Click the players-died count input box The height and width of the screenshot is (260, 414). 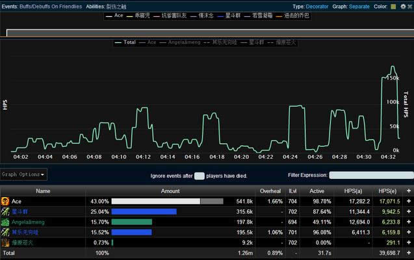point(200,176)
